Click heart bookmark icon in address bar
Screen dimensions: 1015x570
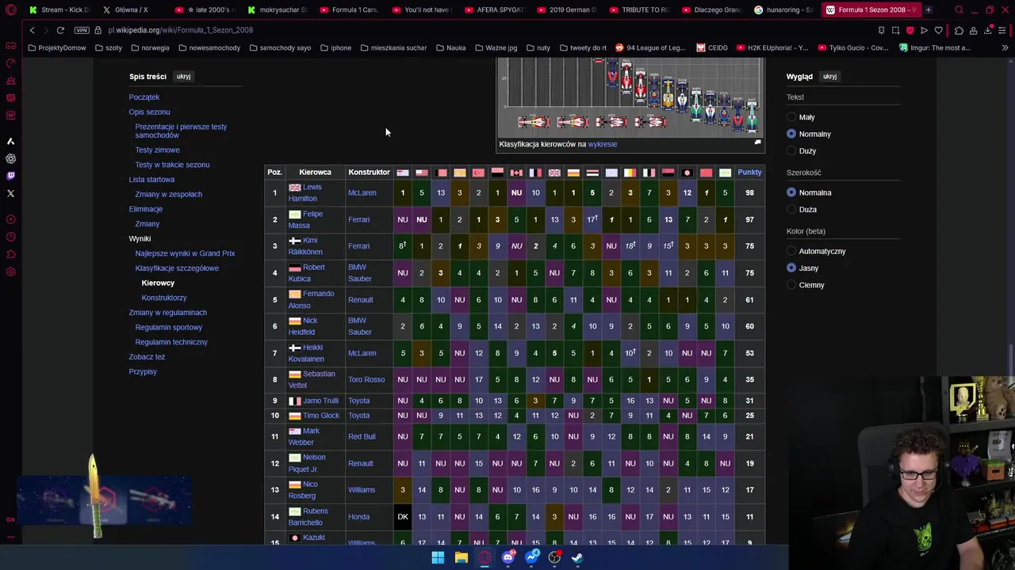[938, 30]
